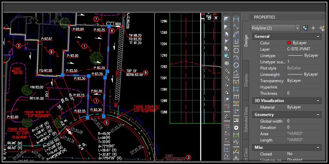Collapse the Misc section
Viewport: 329px width, 164px height.
[318, 147]
